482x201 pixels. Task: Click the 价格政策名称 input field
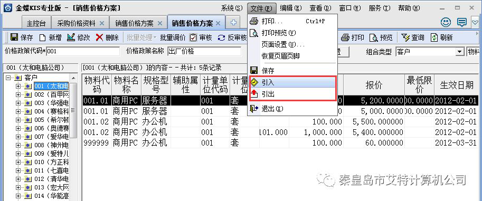(204, 51)
